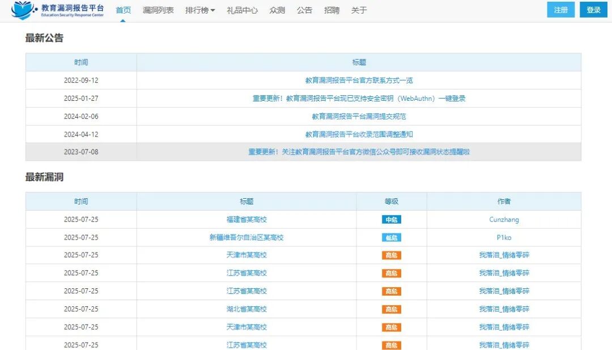This screenshot has width=612, height=350.
Task: Click the 注册 button
Action: 560,10
